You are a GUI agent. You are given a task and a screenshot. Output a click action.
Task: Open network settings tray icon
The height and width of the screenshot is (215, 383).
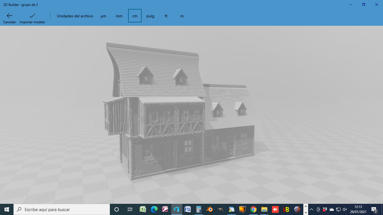pos(338,209)
